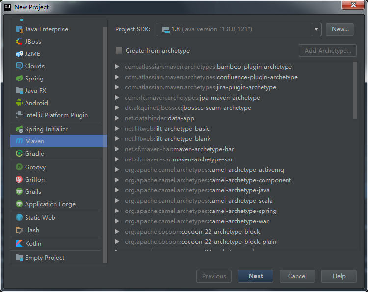The image size is (368, 292).
Task: Expand lift-archetype-blank node
Action: pos(117,139)
